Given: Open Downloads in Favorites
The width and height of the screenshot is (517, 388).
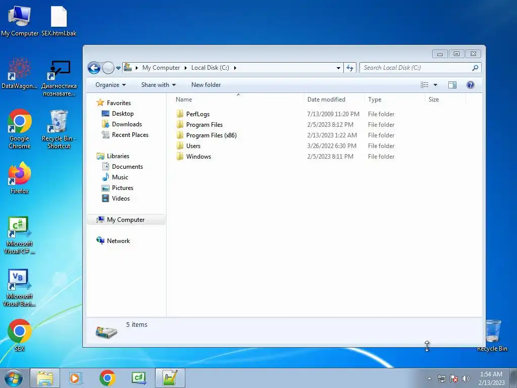Looking at the screenshot, I should coord(127,124).
